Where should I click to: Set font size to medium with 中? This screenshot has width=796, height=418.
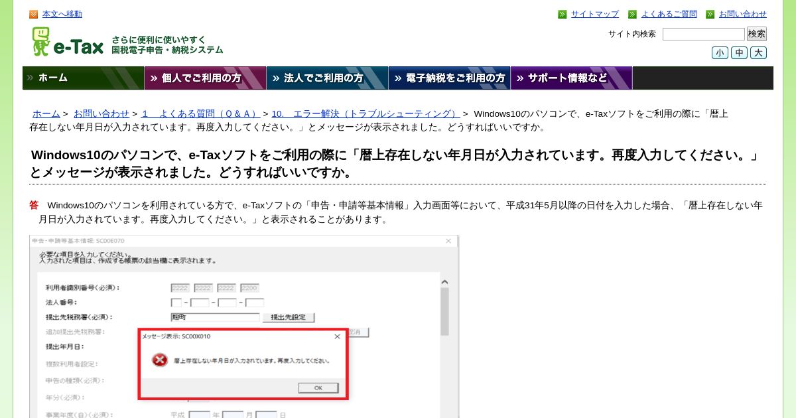[x=740, y=53]
